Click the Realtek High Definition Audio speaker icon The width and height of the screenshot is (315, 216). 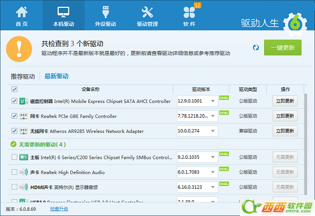24,171
